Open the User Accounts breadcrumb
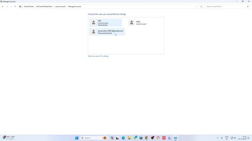The width and height of the screenshot is (252, 141). click(60, 7)
